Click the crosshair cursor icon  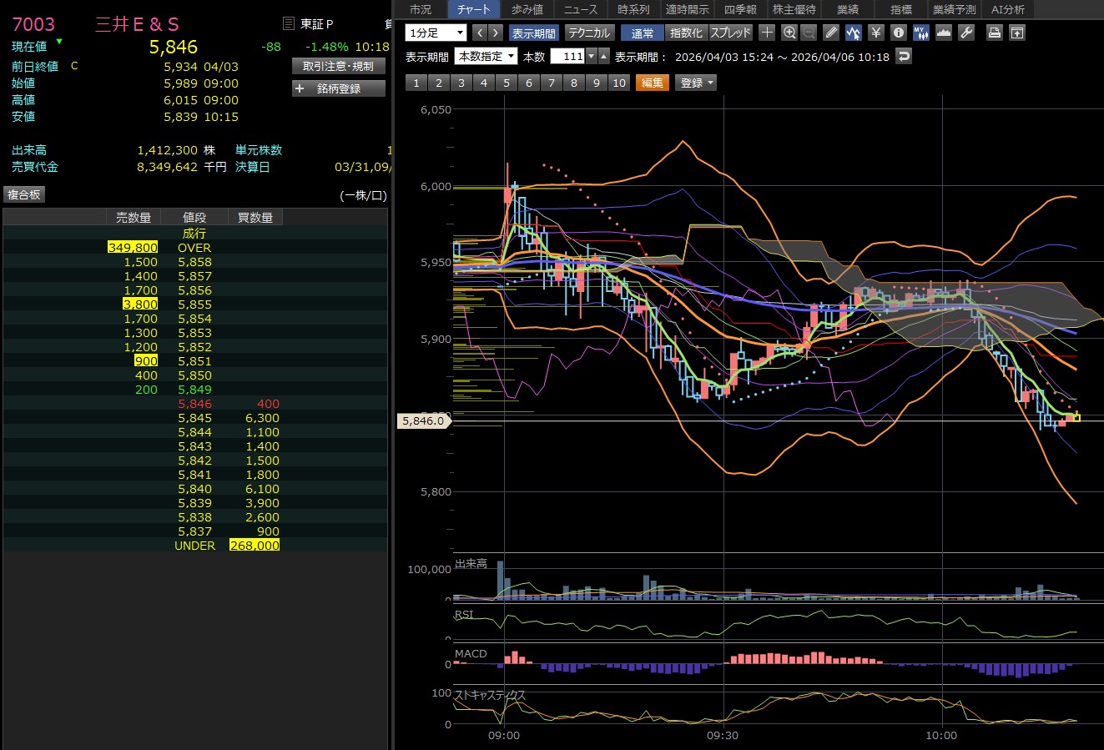767,33
